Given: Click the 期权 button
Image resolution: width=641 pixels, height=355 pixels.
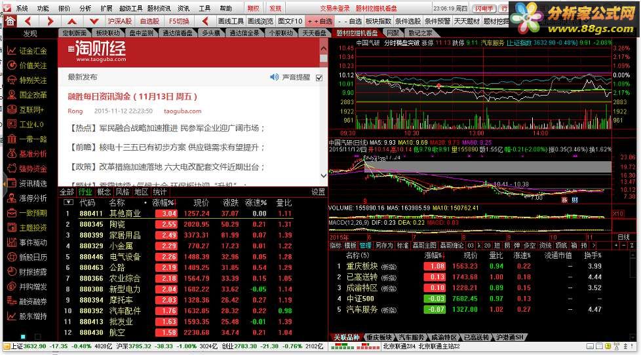Looking at the screenshot, I should click(254, 8).
